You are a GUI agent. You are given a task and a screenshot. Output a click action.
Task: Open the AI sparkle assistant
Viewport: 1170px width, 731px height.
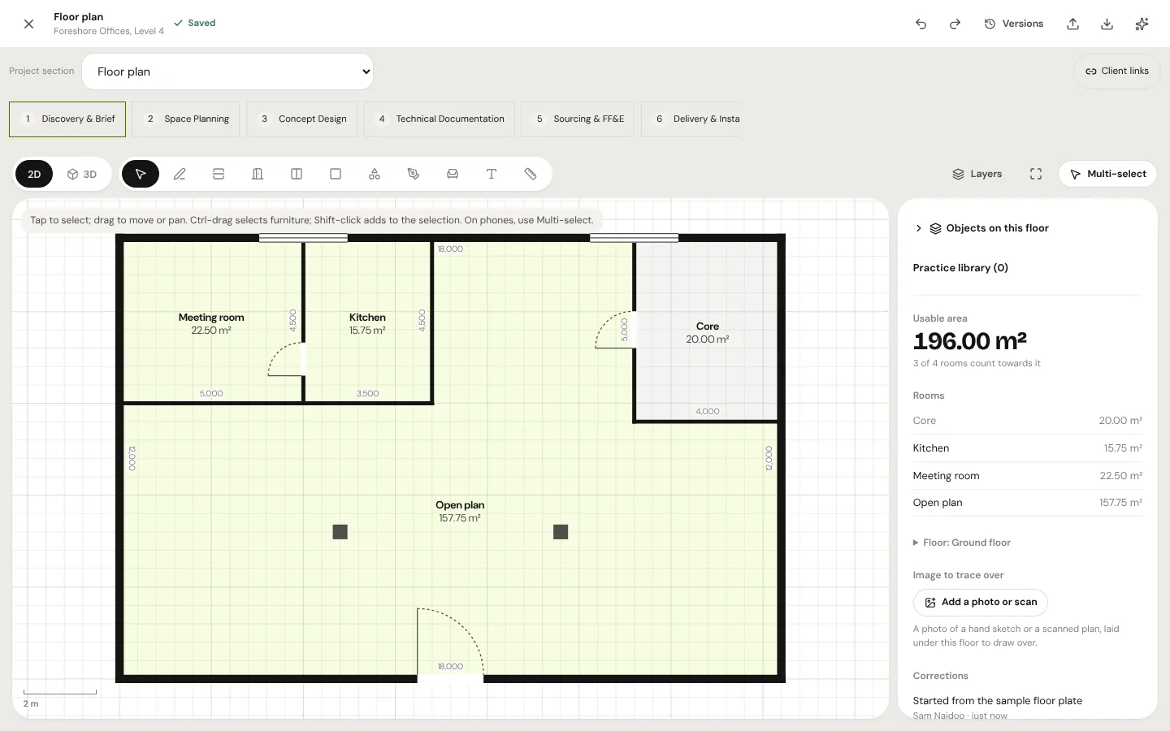coord(1142,24)
